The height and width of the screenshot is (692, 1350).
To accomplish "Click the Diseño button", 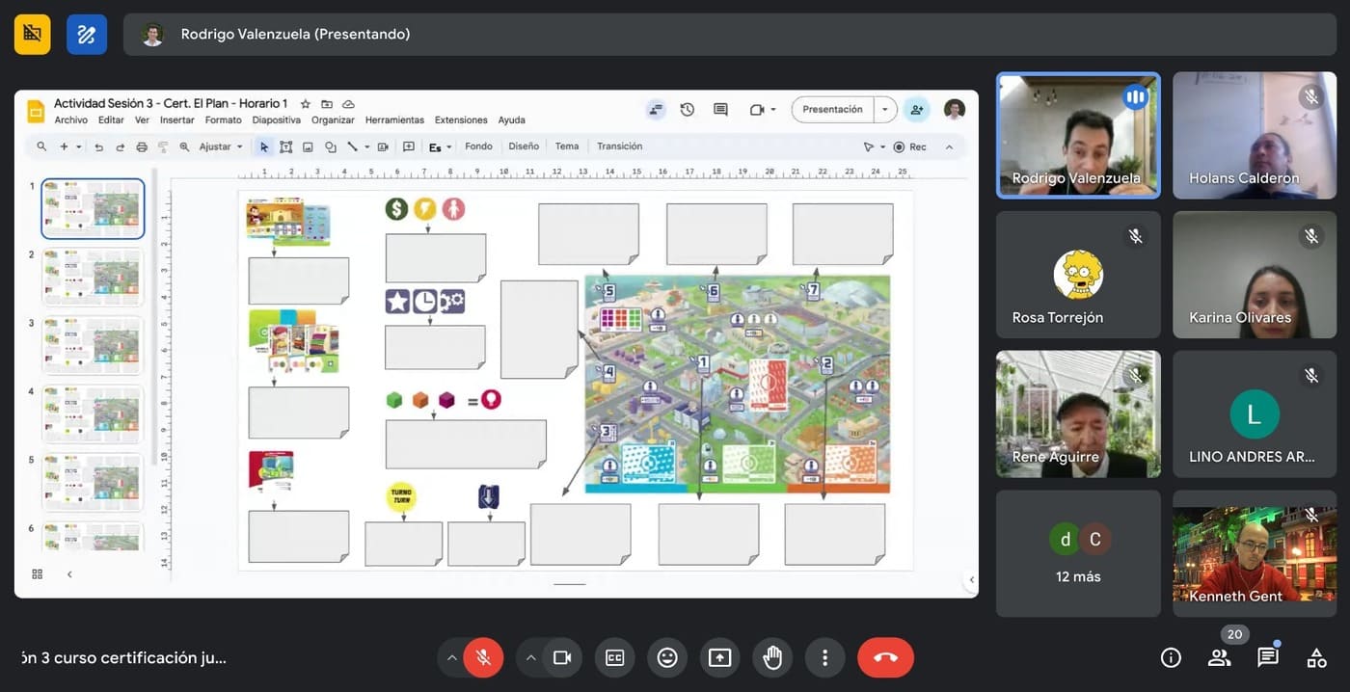I will pos(524,146).
